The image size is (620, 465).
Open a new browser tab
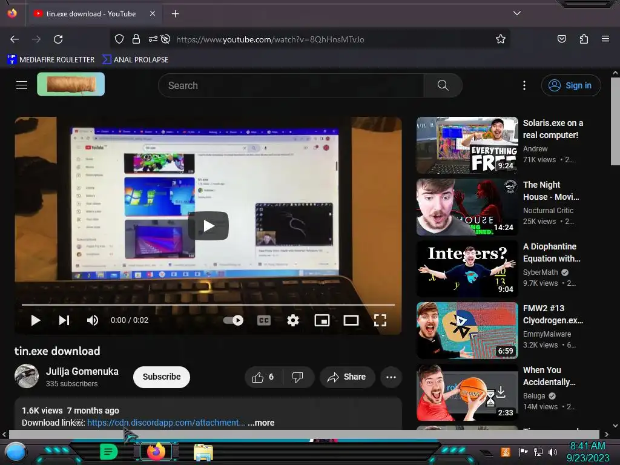point(175,14)
